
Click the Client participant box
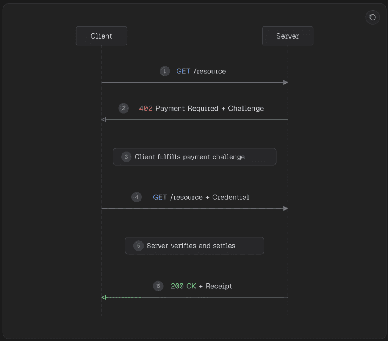101,36
